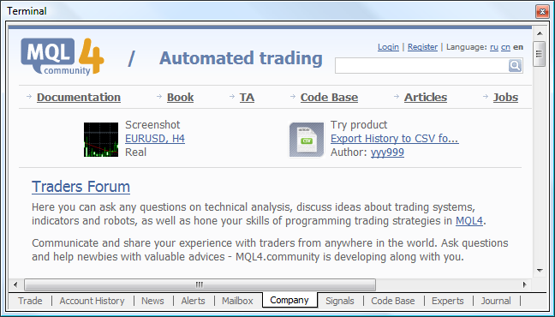Switch to the Account History tab
This screenshot has height=317, width=555.
(x=92, y=301)
